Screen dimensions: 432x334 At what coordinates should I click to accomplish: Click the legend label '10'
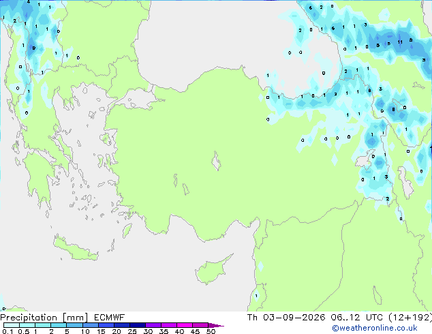click(85, 331)
